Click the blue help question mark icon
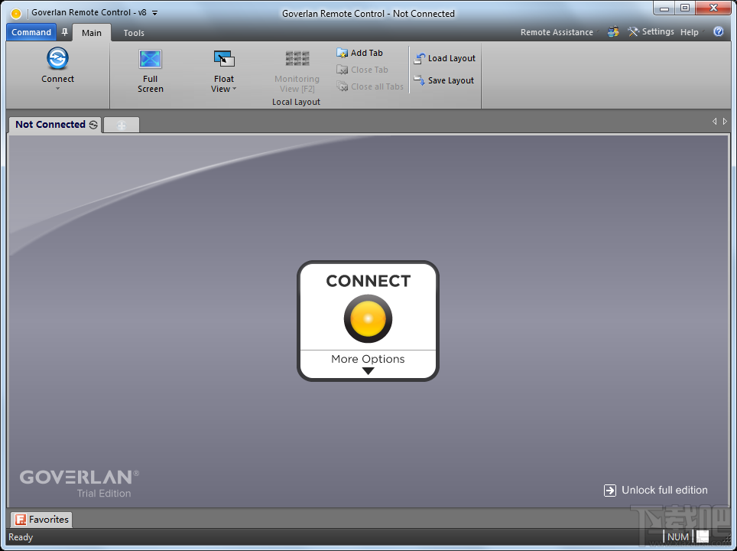The image size is (737, 551). pyautogui.click(x=718, y=31)
